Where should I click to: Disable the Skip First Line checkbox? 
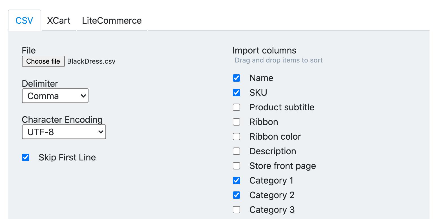pos(26,157)
